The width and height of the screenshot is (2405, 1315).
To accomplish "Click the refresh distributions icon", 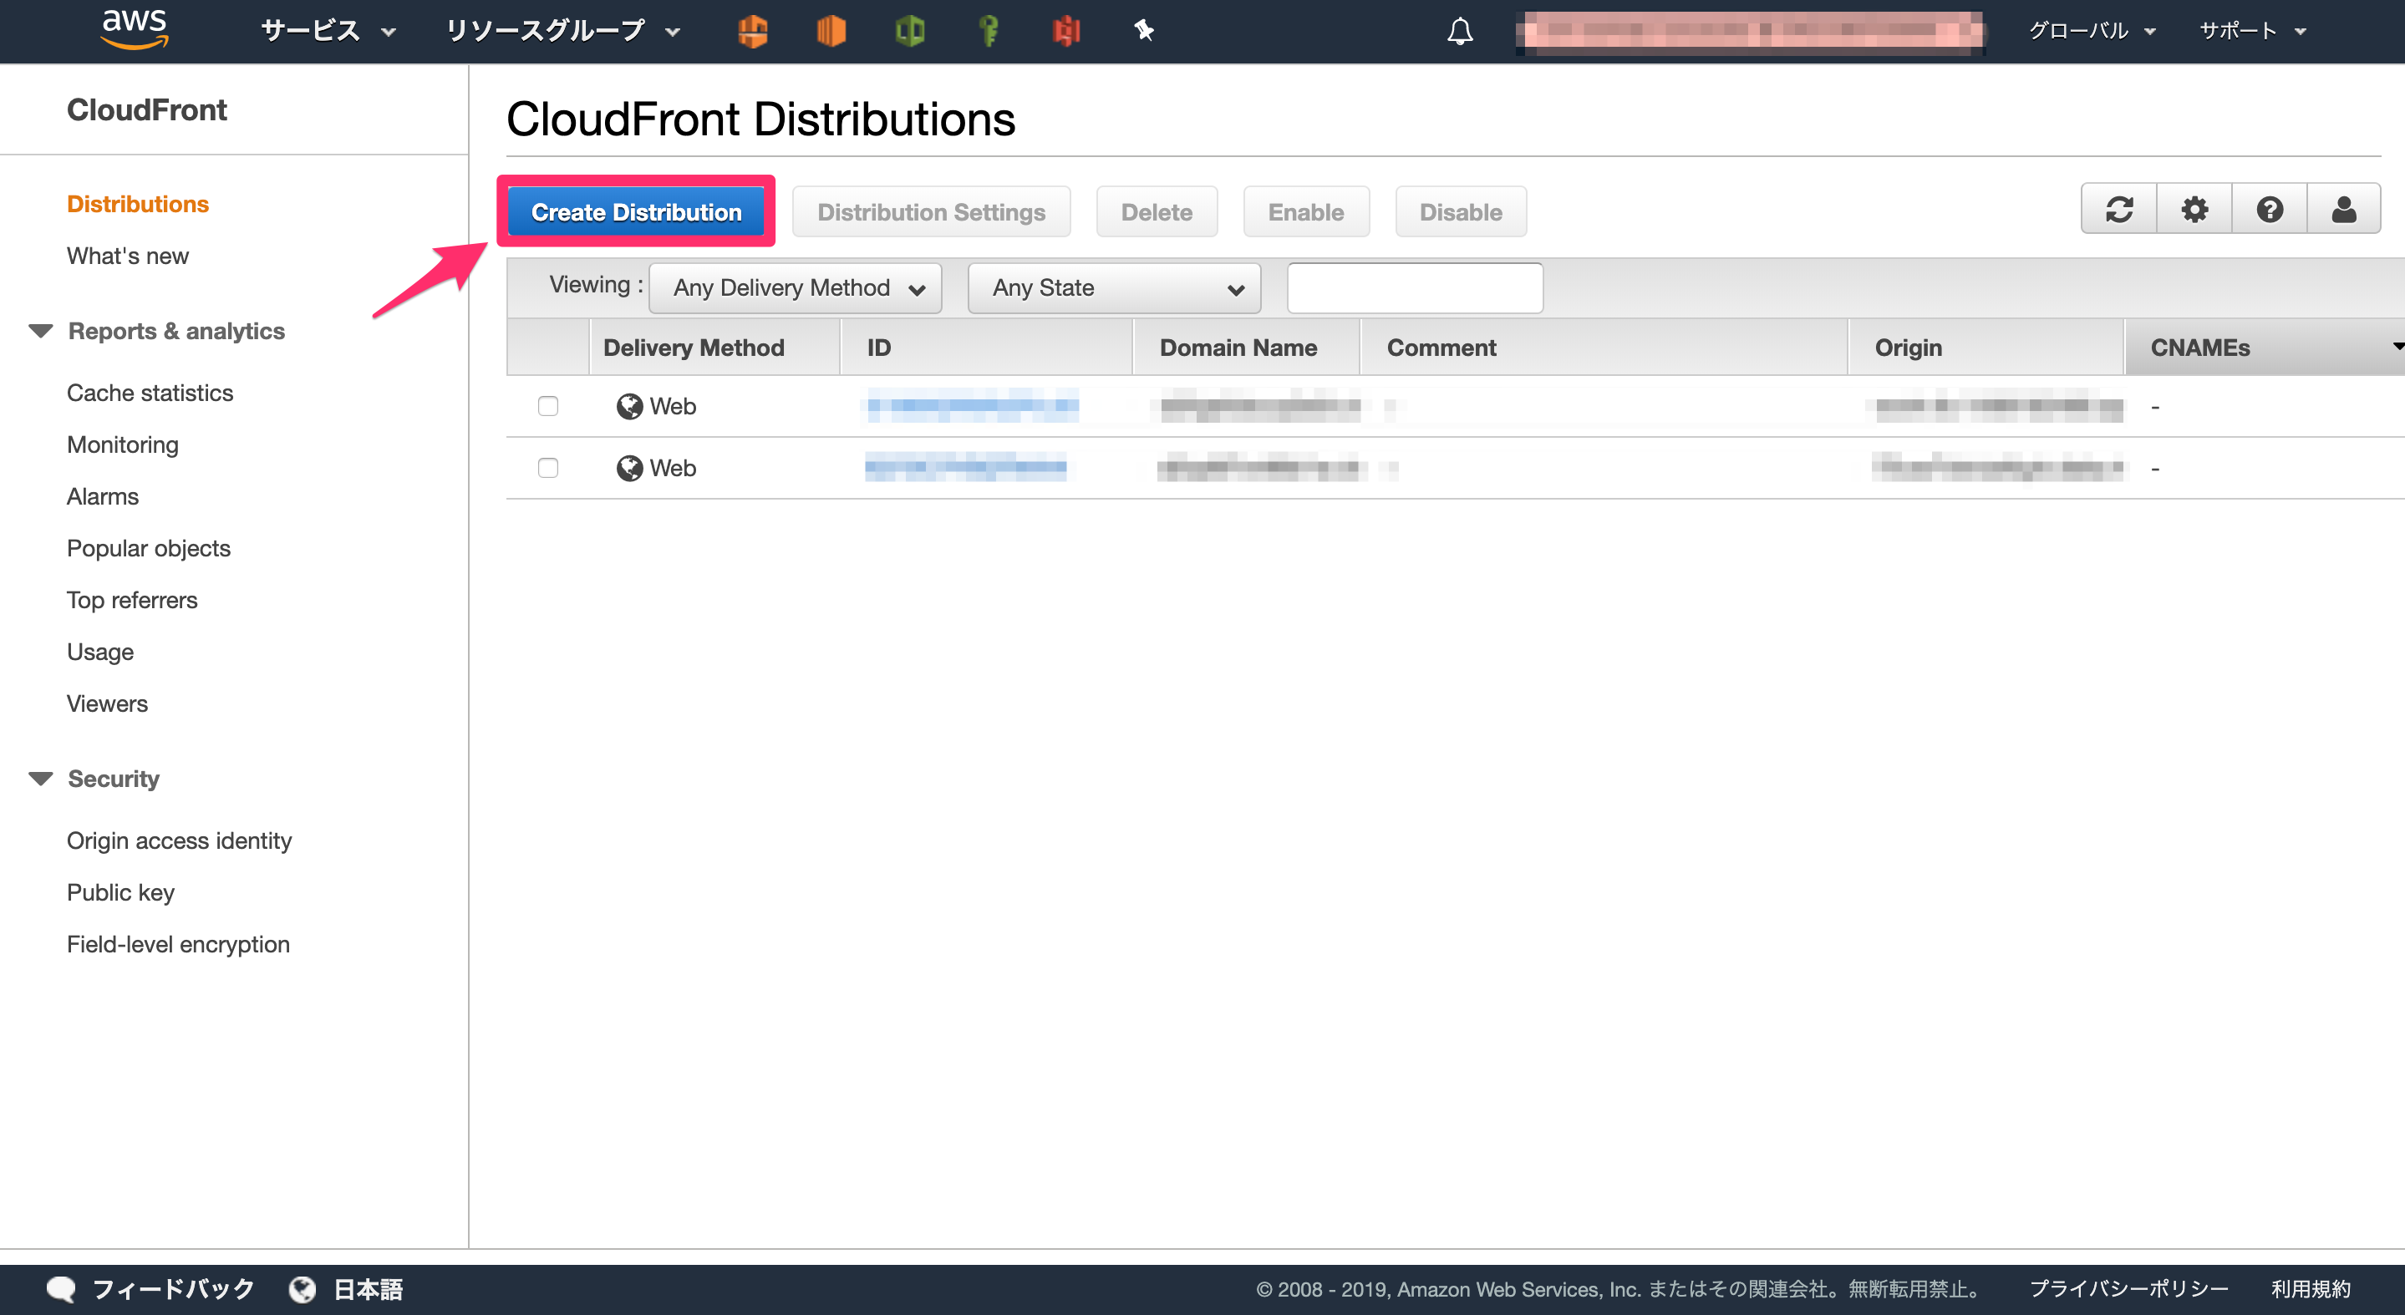I will (x=2119, y=209).
